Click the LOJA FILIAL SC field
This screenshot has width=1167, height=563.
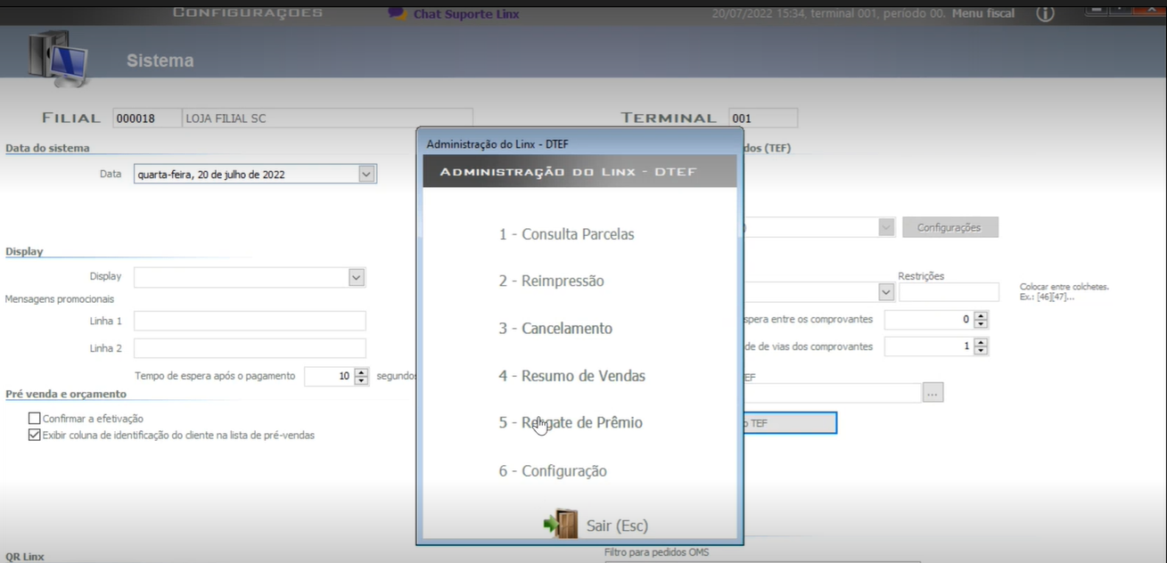(x=327, y=118)
